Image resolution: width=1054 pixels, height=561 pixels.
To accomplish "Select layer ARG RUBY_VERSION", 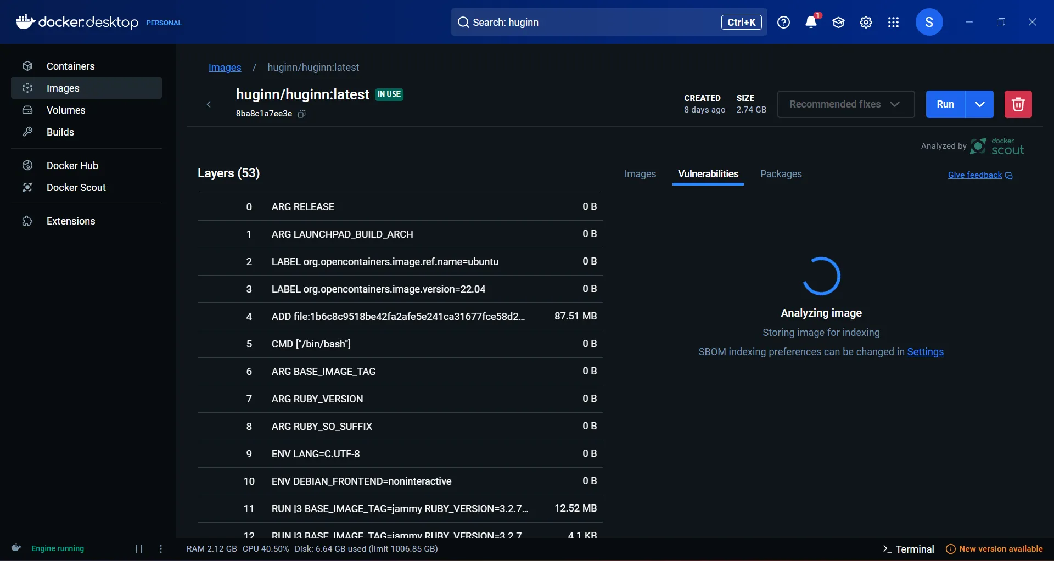I will click(x=400, y=399).
